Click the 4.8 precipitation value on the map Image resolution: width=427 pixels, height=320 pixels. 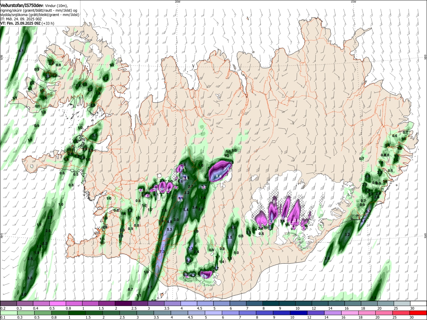point(169,222)
